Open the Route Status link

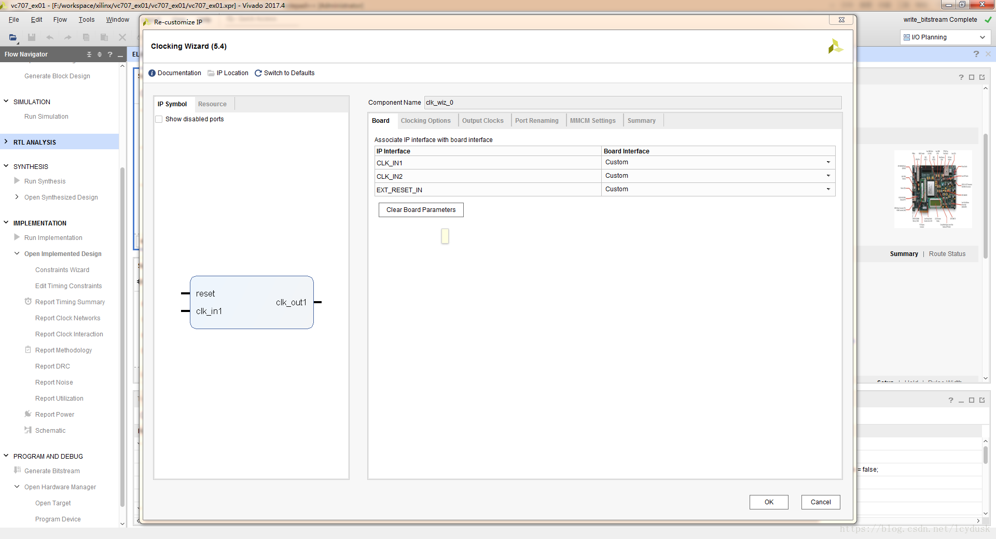[947, 254]
